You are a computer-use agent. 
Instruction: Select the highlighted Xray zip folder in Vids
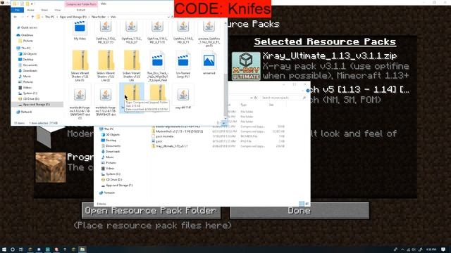coord(132,98)
